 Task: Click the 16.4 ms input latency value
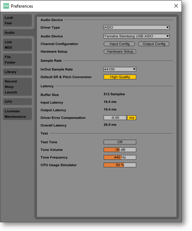110,102
